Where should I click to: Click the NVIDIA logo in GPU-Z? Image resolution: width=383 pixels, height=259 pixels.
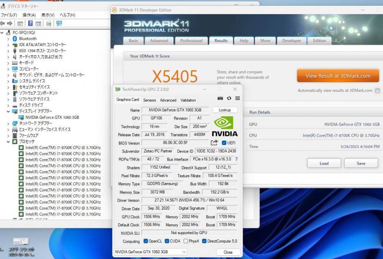pos(225,126)
